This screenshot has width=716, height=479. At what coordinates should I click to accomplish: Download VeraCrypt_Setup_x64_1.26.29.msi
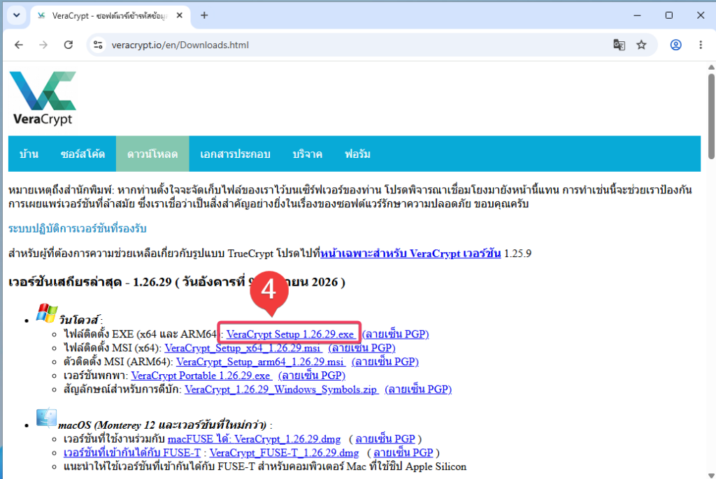click(x=243, y=348)
